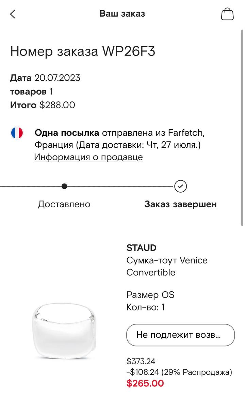Click the 'Доставлено' status label
This screenshot has width=245, height=418.
tap(64, 204)
